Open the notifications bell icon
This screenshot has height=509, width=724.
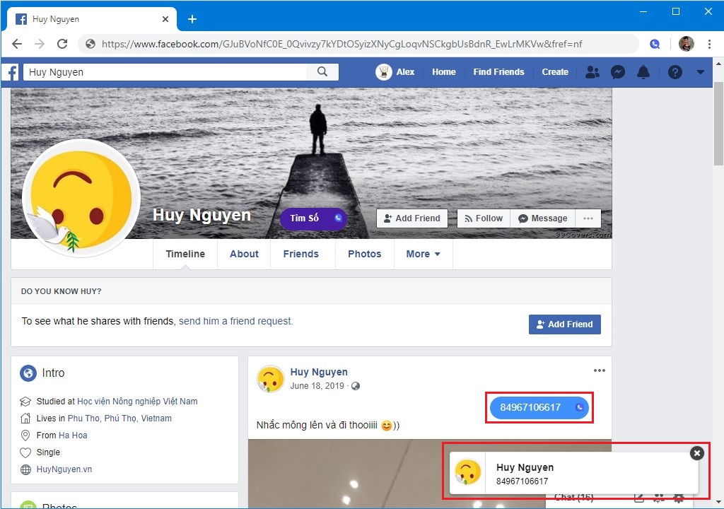point(643,72)
